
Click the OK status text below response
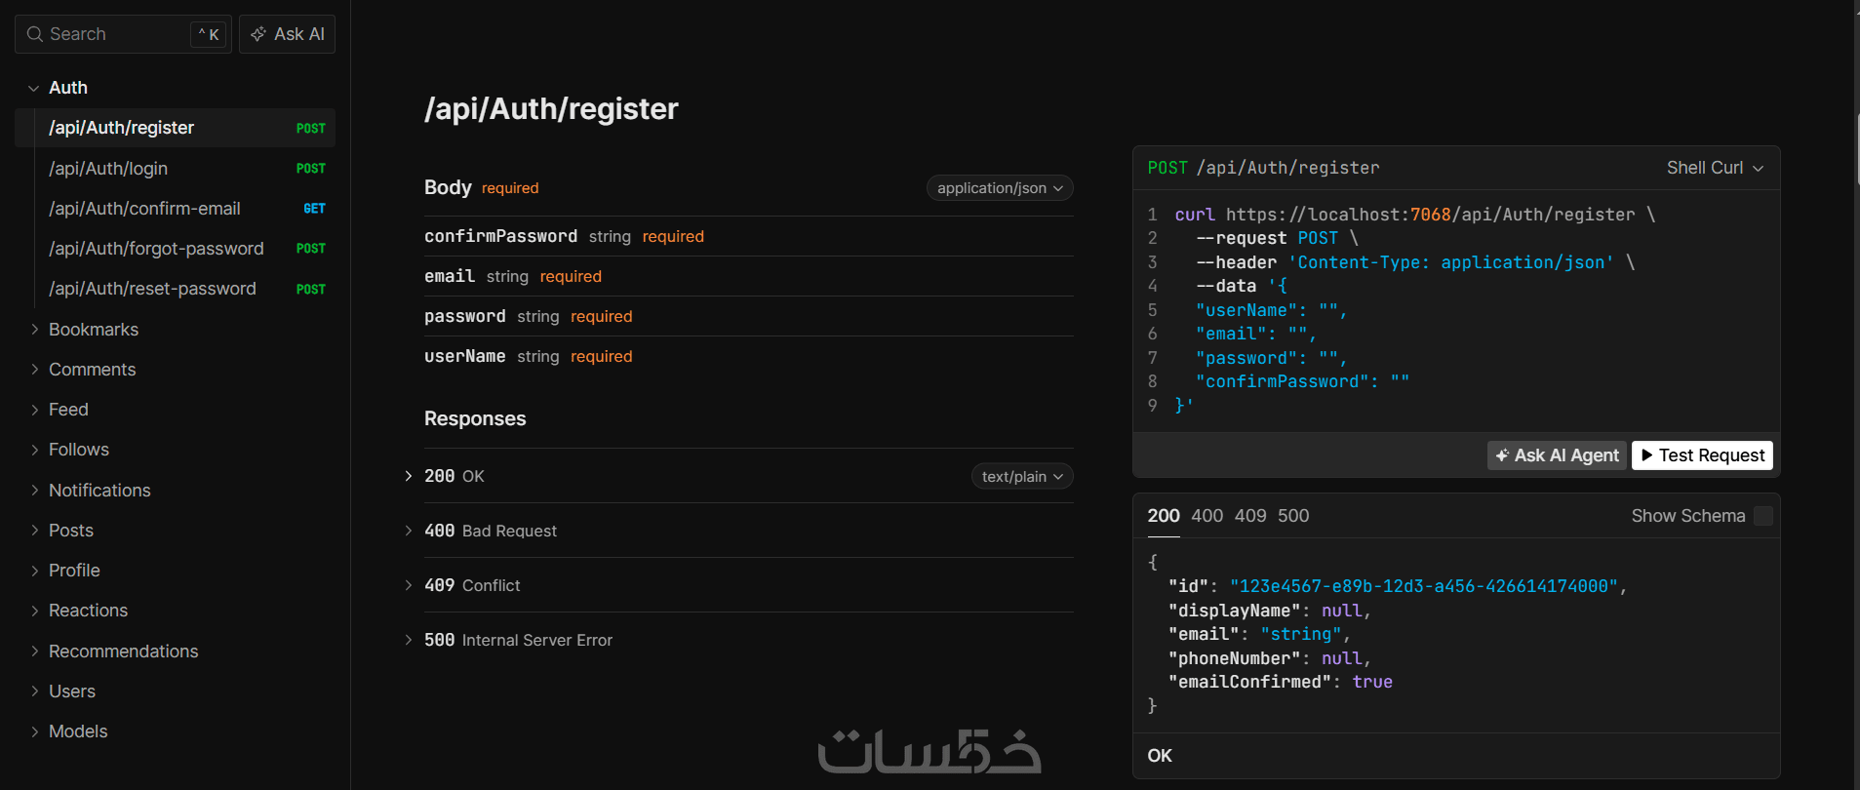1160,756
